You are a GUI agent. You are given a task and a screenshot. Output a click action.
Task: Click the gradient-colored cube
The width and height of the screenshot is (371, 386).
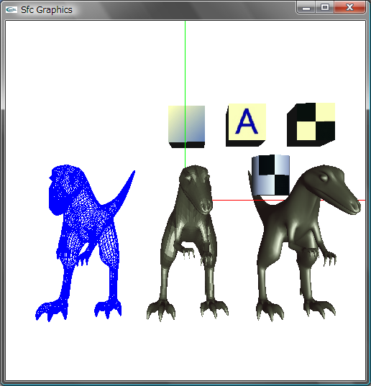[187, 127]
